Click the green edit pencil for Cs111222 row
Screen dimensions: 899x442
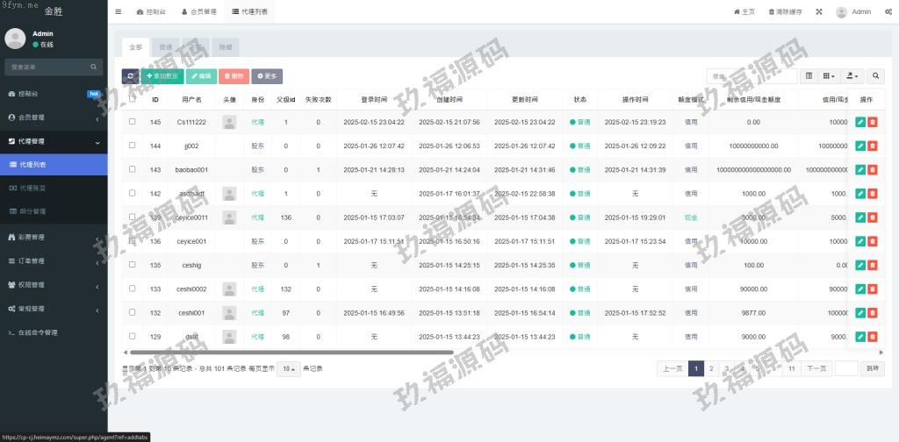pyautogui.click(x=860, y=122)
